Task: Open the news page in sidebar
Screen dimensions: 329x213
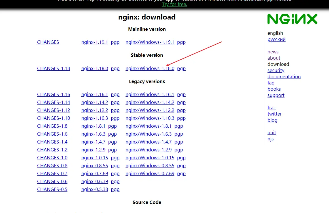Action: point(273,52)
